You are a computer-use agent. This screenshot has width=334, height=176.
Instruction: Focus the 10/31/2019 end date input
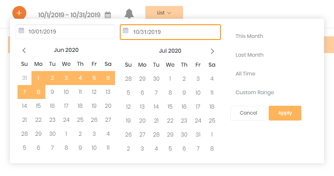[x=170, y=32]
